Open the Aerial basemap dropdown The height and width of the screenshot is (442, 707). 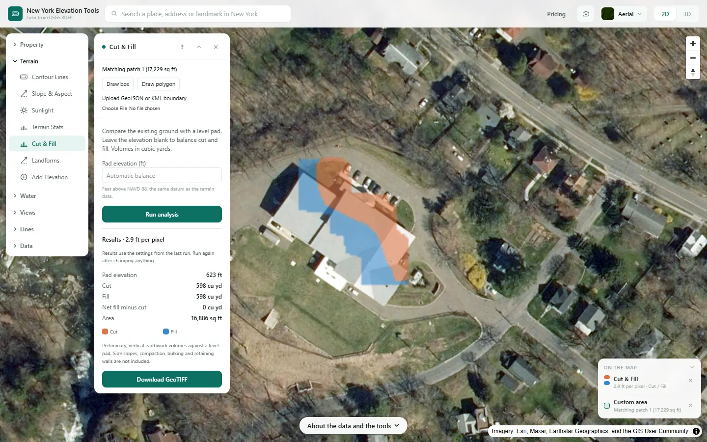(x=624, y=14)
